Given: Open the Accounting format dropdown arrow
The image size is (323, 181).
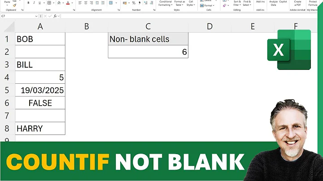Looking at the screenshot, I should tap(129, 3).
